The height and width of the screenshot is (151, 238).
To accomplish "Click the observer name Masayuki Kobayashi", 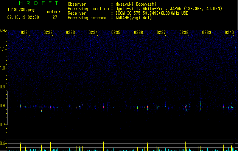I will 136,4.
